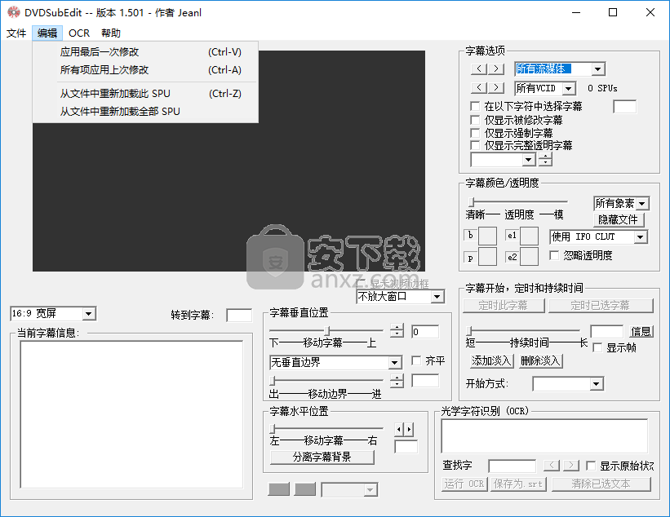Click next match arrow next to 查找字

[571, 465]
